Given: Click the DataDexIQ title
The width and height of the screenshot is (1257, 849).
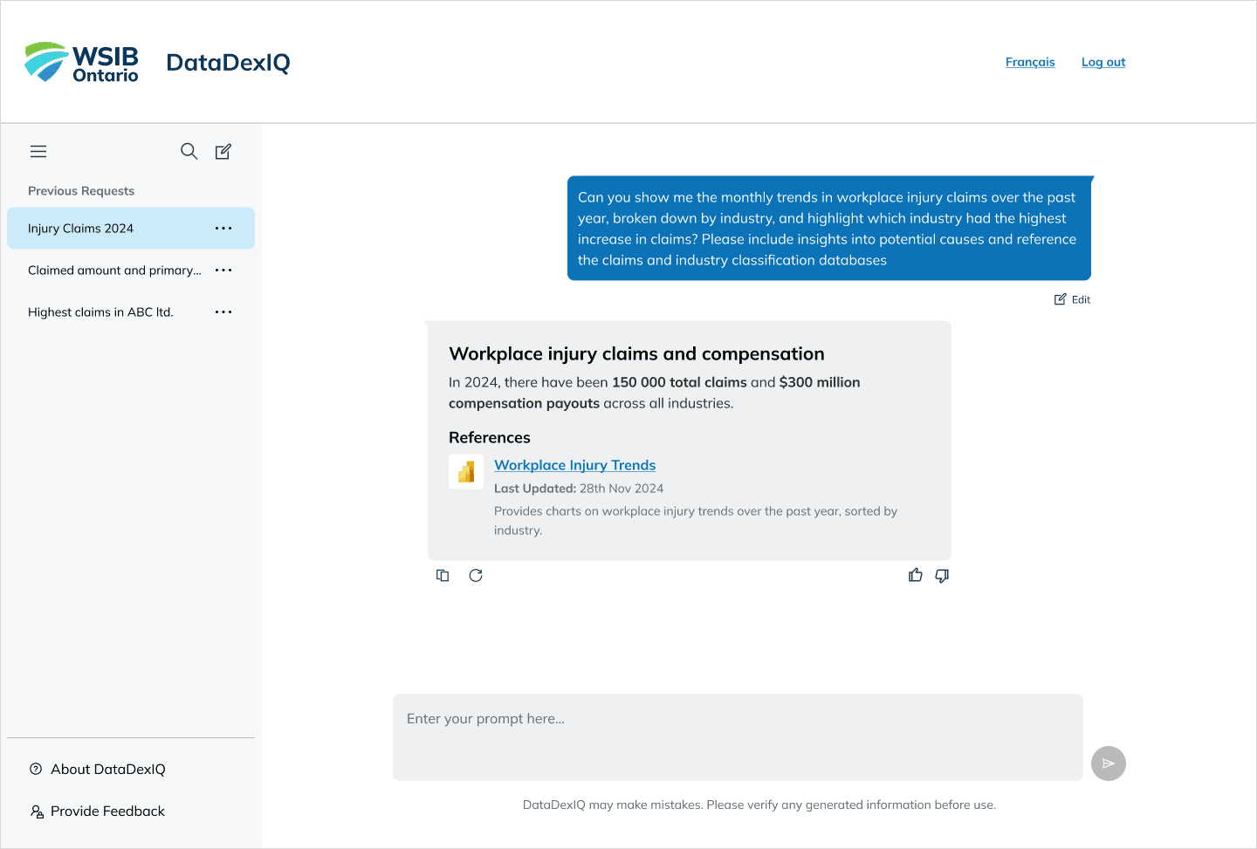Looking at the screenshot, I should 228,62.
